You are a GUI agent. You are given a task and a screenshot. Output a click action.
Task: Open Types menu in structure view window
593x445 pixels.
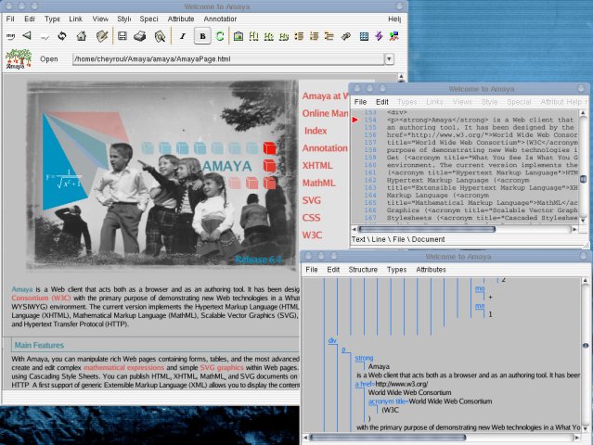point(396,270)
